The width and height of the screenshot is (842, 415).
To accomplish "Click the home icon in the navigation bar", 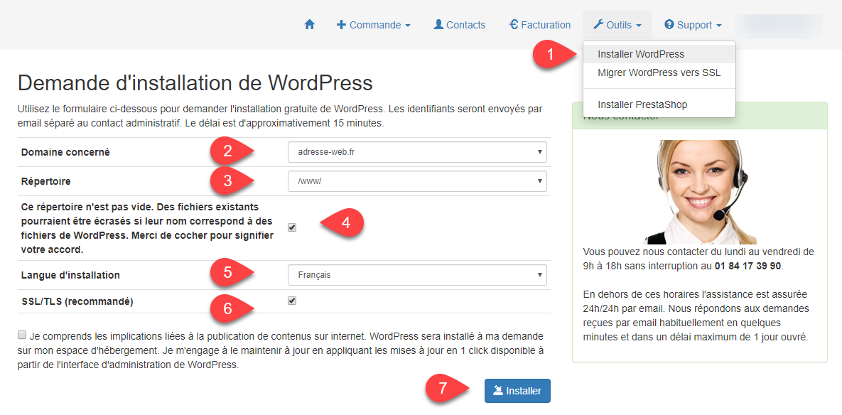I will 309,24.
